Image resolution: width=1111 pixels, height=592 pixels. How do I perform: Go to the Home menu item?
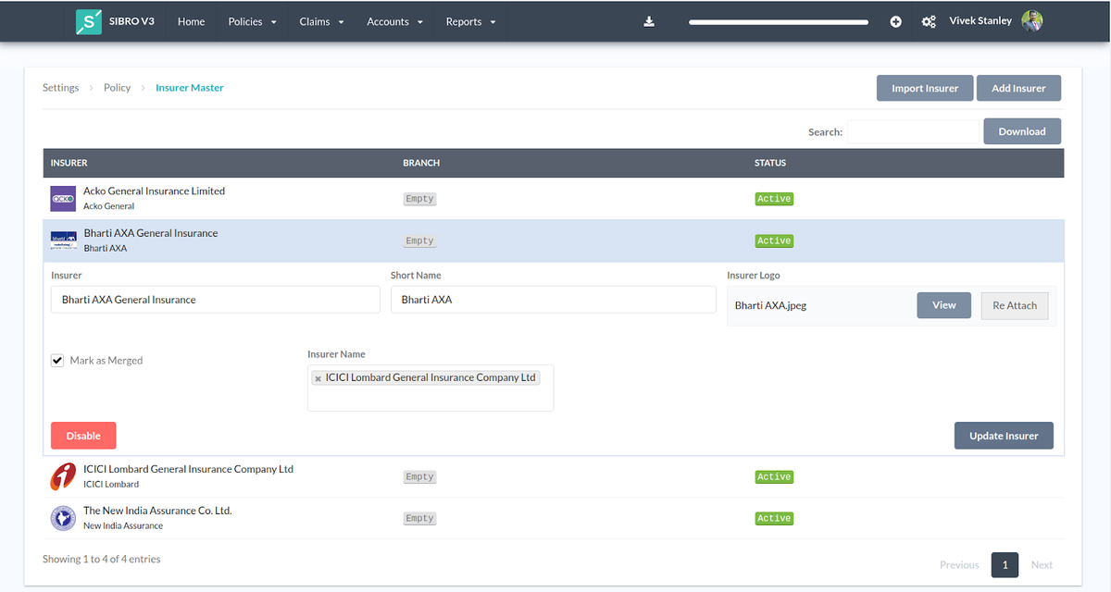(x=191, y=21)
